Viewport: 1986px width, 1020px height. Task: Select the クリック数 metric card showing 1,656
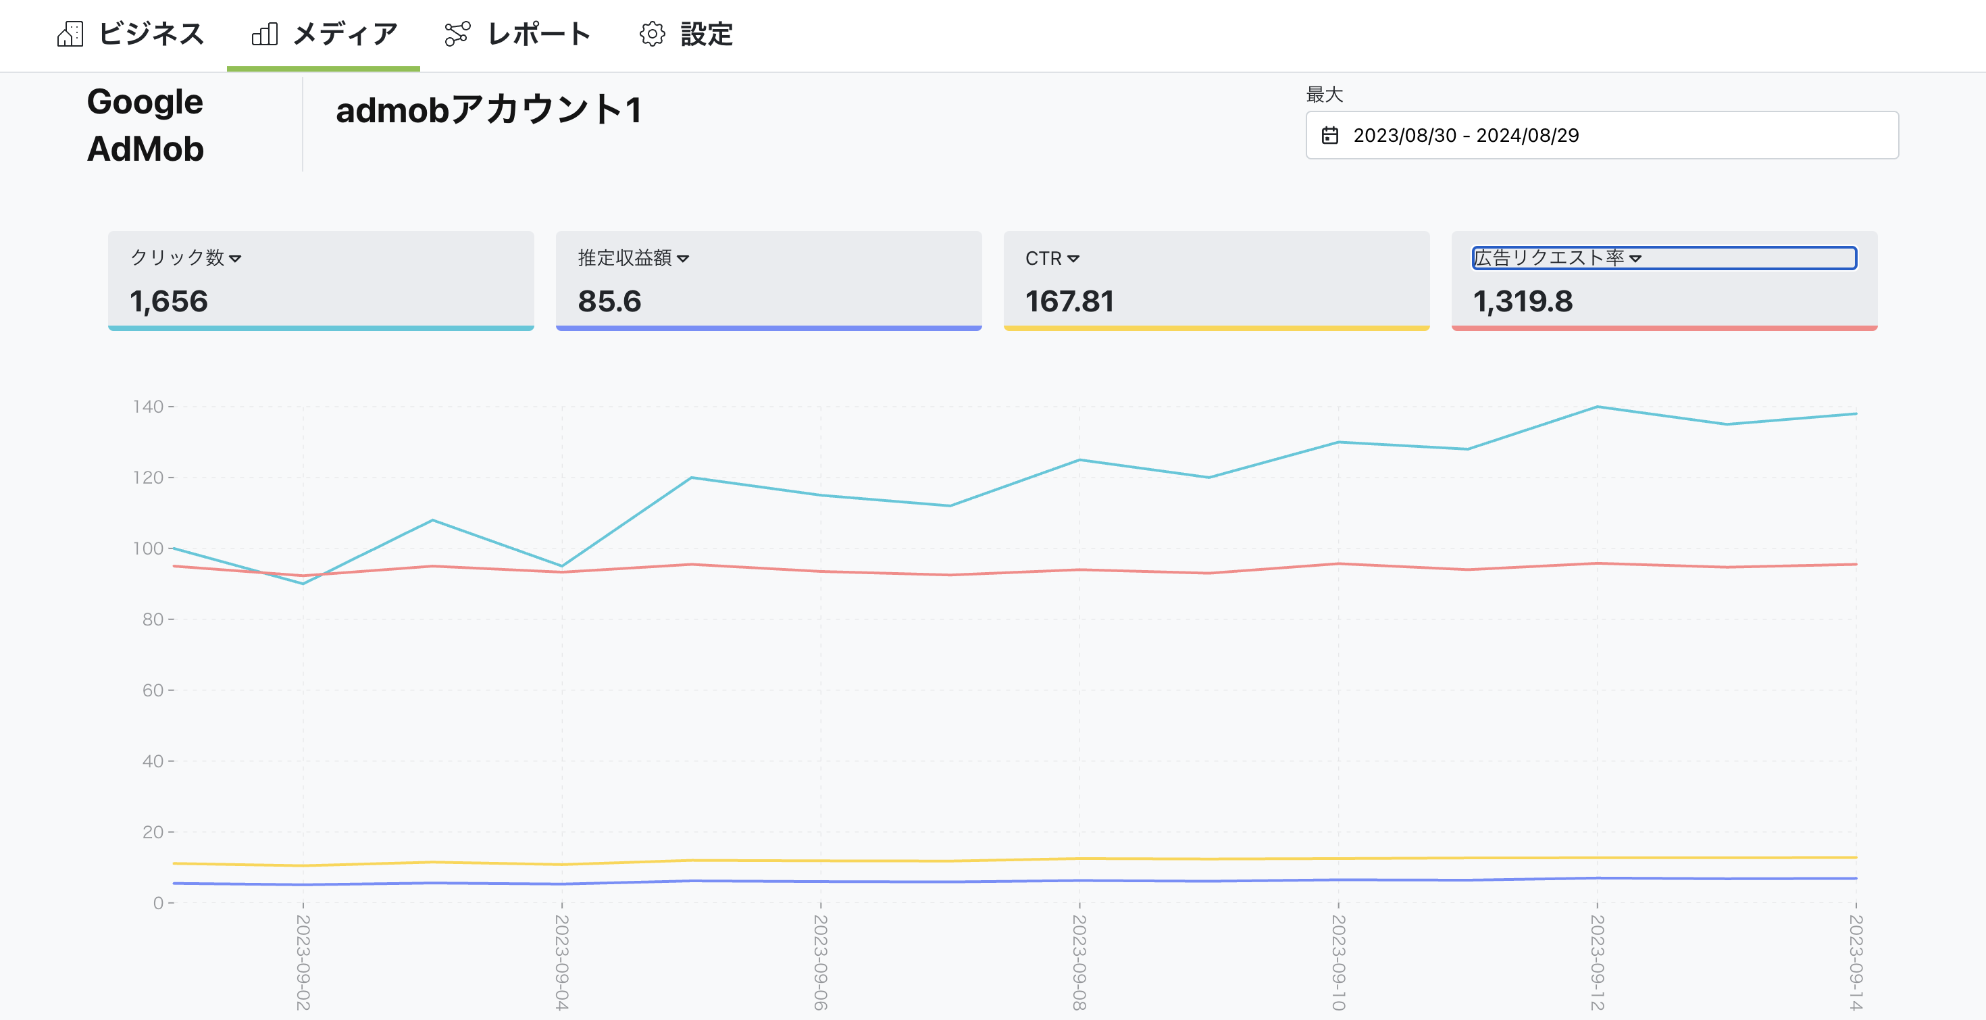[x=321, y=282]
